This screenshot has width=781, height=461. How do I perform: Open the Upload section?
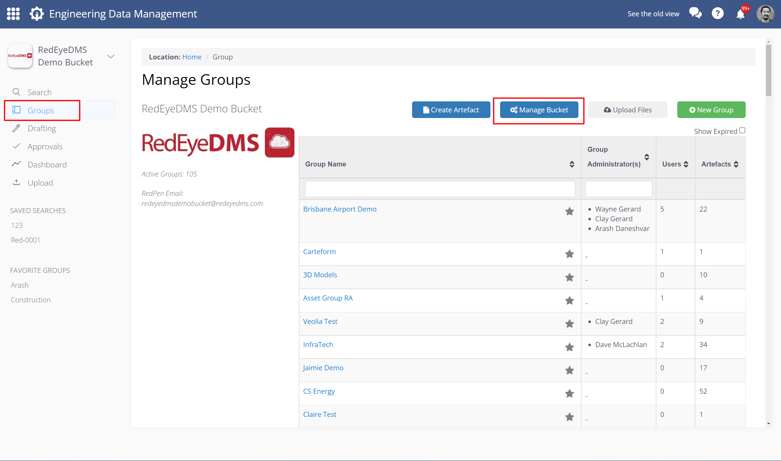41,182
